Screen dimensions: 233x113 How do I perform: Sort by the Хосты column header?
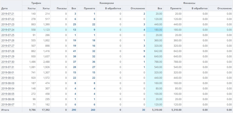(31, 8)
